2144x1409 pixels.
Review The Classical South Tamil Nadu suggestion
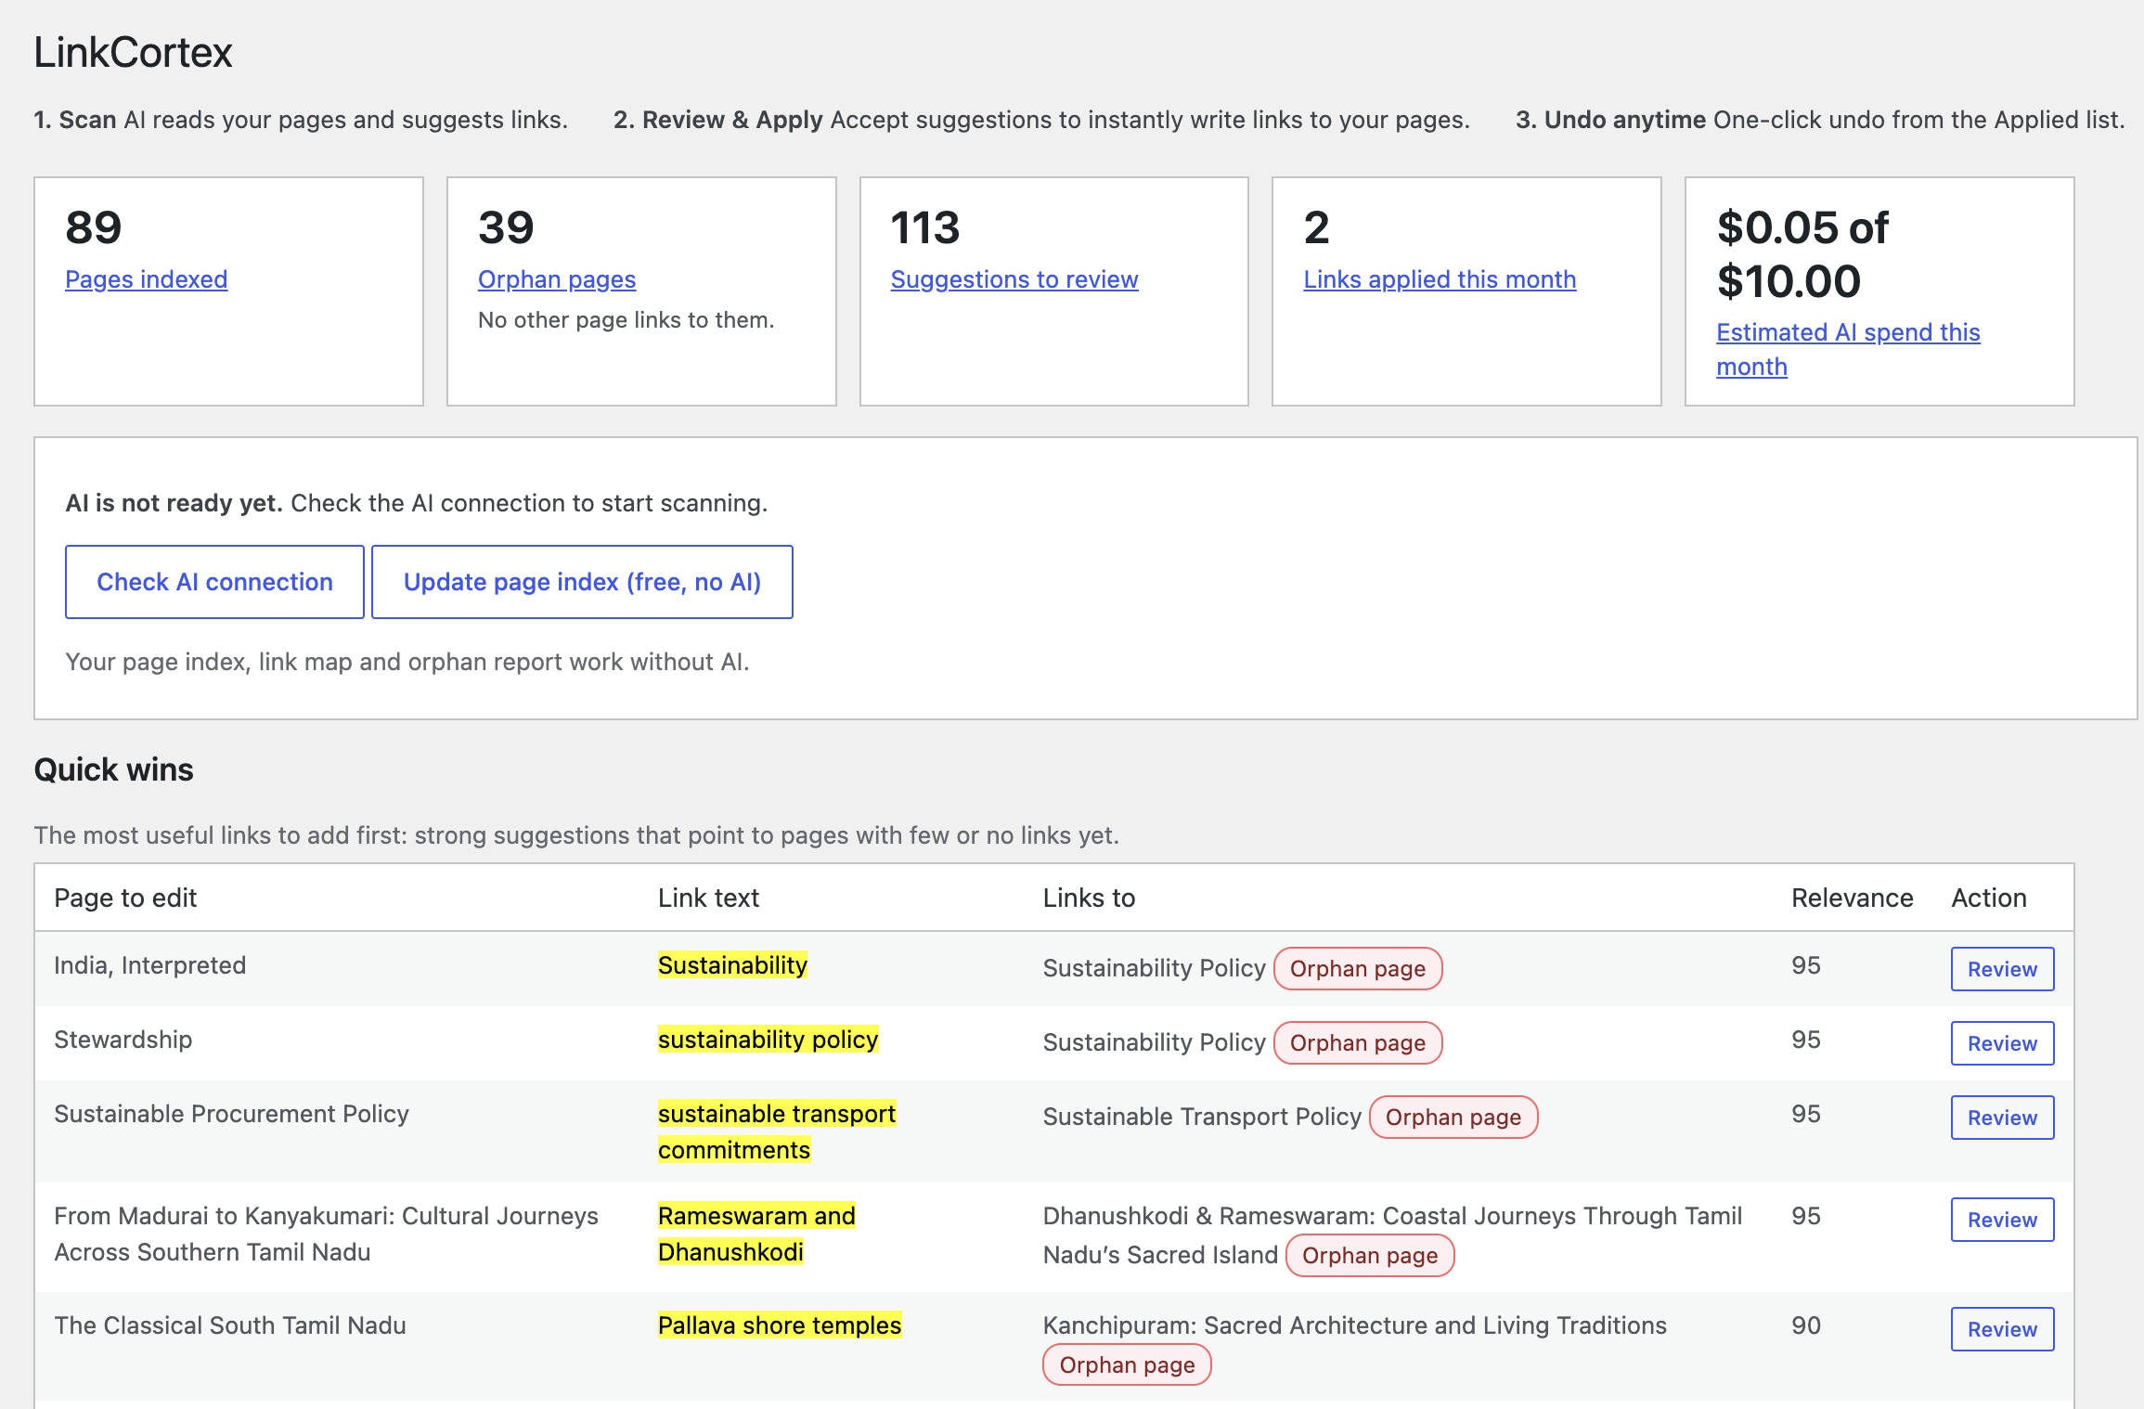click(2002, 1329)
